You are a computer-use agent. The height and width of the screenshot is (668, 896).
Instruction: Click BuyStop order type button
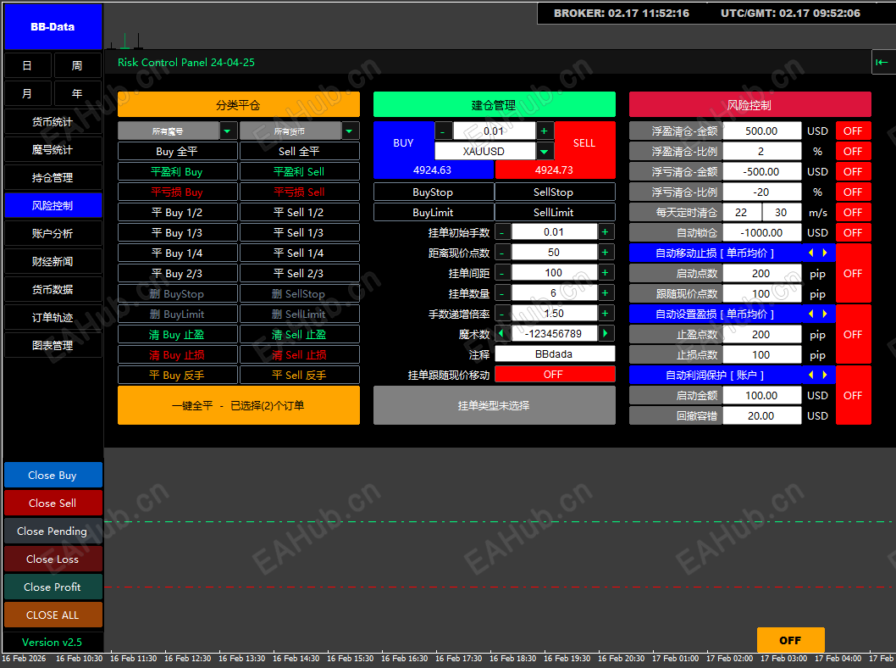(x=433, y=192)
